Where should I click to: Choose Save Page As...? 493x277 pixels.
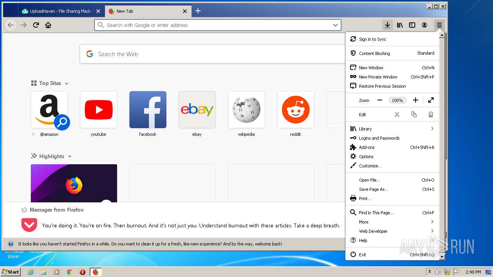coord(392,189)
